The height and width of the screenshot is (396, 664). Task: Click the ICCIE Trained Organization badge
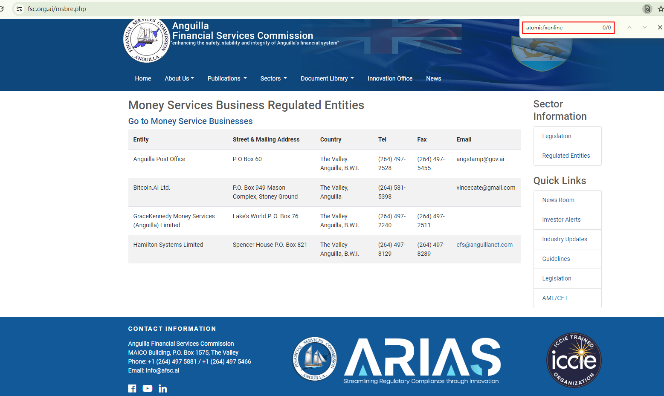[x=574, y=360]
